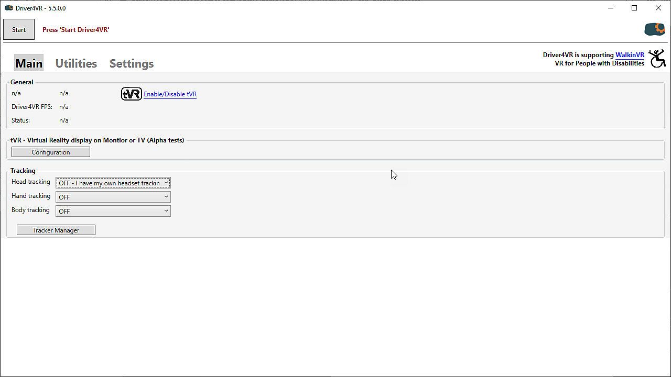Expand the Body tracking dropdown
Screen dimensions: 671x377
113,211
